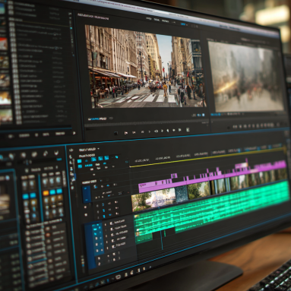Select the short dark green audio clip on the lowest track
291x291 pixels.
(144, 238)
